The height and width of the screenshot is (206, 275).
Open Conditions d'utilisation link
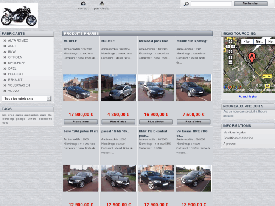click(x=238, y=138)
